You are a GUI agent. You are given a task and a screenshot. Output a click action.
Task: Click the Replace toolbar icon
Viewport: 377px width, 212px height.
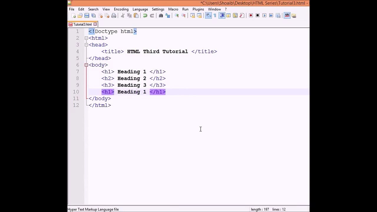(168, 16)
